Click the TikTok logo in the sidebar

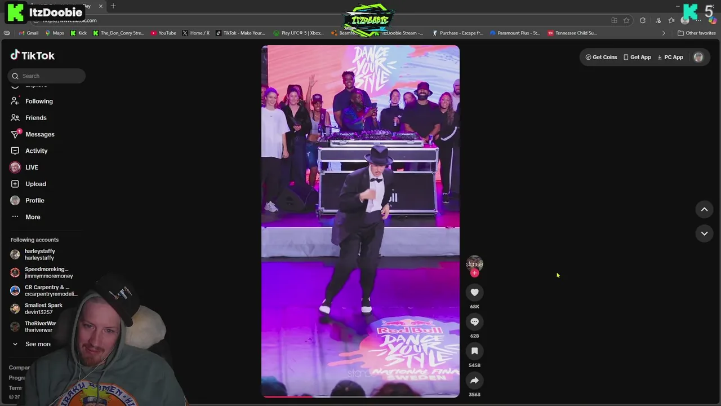coord(32,55)
